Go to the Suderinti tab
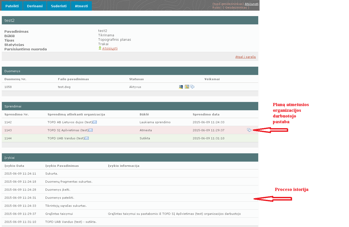Image resolution: width=349 pixels, height=227 pixels. tap(59, 6)
